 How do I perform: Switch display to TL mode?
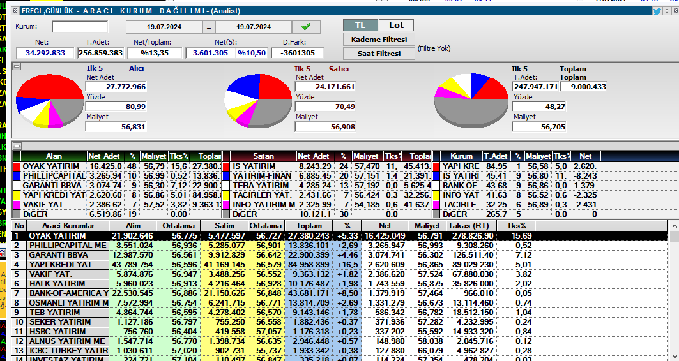(360, 26)
